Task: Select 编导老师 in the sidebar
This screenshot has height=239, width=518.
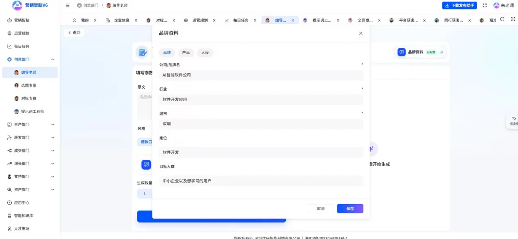Action: click(x=30, y=72)
